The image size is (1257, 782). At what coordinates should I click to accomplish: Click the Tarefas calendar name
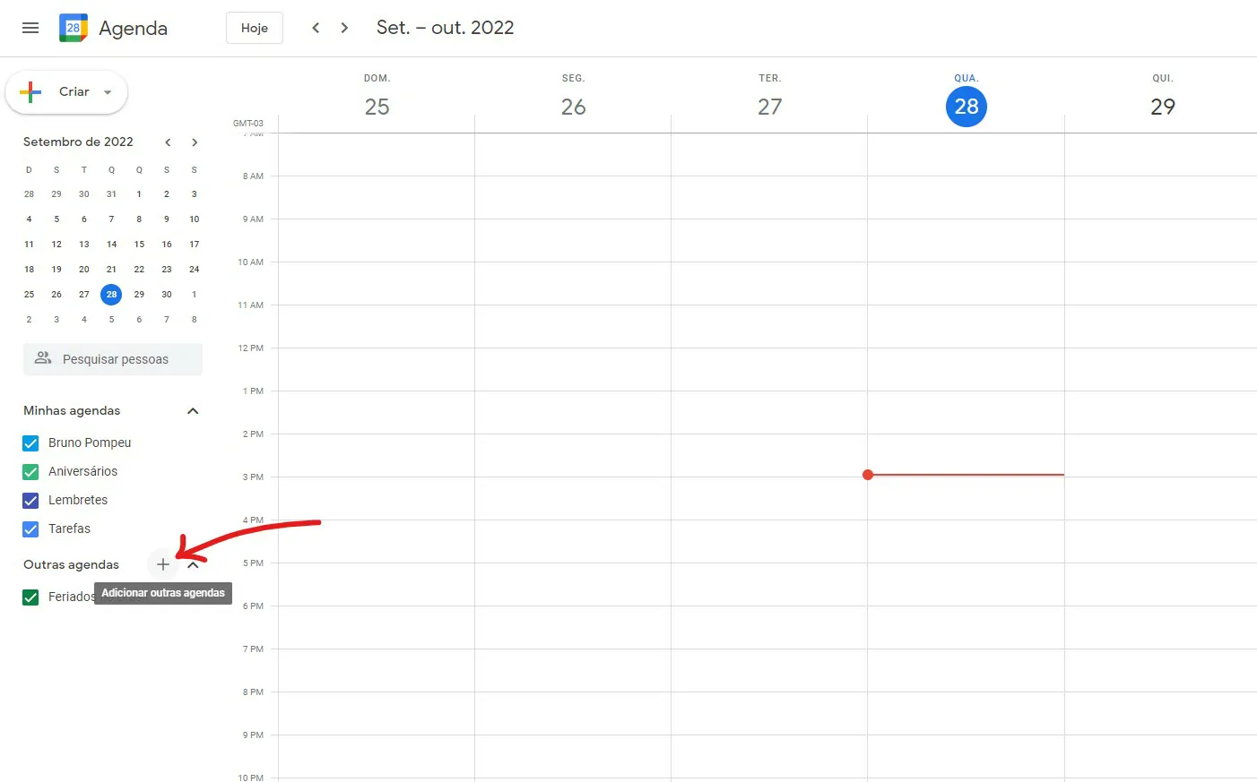point(69,528)
